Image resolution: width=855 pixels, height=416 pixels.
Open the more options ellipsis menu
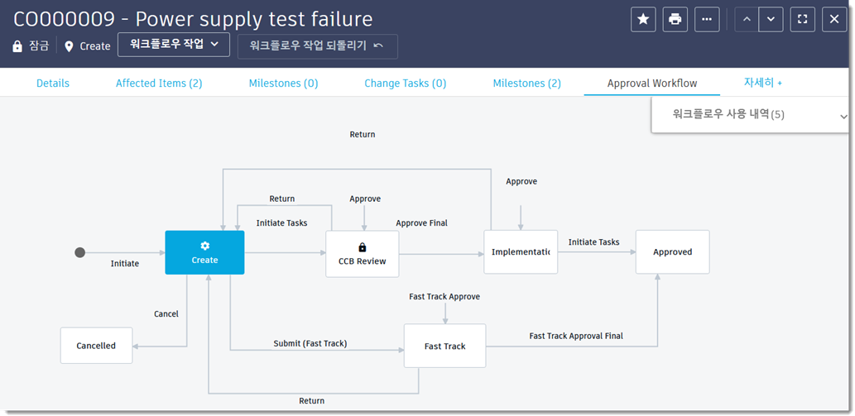[707, 19]
